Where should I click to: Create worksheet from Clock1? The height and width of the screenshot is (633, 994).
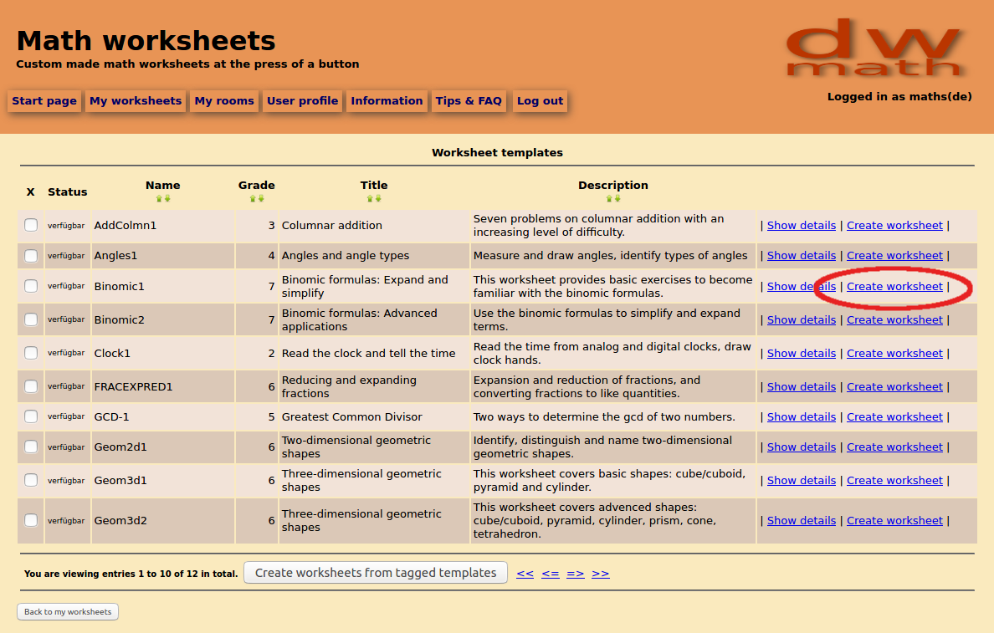(x=894, y=354)
